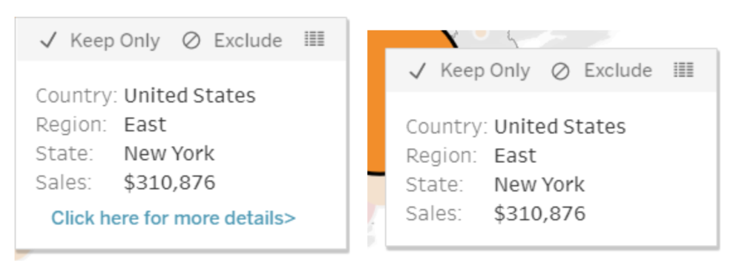Viewport: 742px width, 277px height.
Task: Select Keep Only text in left tooltip
Action: tap(115, 41)
